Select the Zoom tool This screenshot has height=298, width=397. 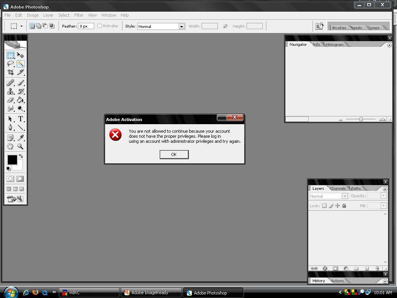pos(21,146)
